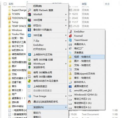Click the EmEditor icon in the submenu
Viewport: 127px width, 118px height.
click(x=70, y=32)
